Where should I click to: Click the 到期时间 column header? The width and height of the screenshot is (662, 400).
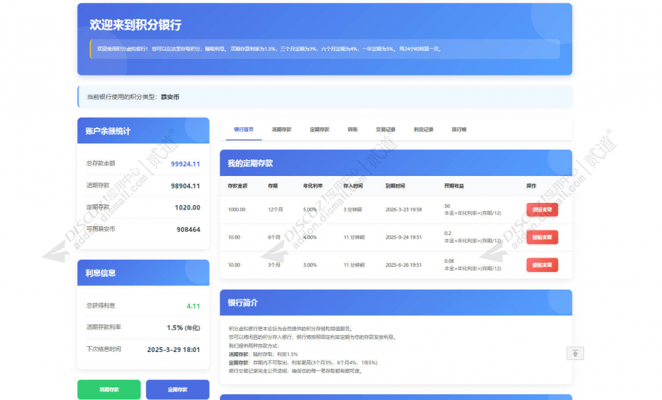tap(395, 185)
